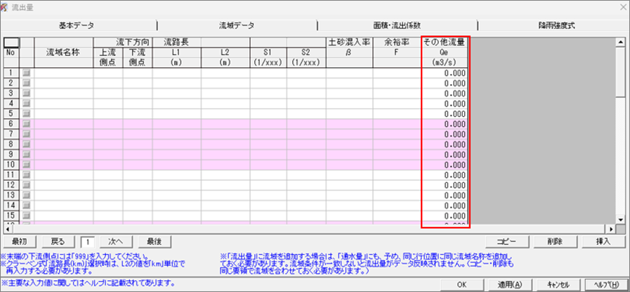Open the 面積・流出係数 tab
630x292 pixels.
(x=397, y=25)
